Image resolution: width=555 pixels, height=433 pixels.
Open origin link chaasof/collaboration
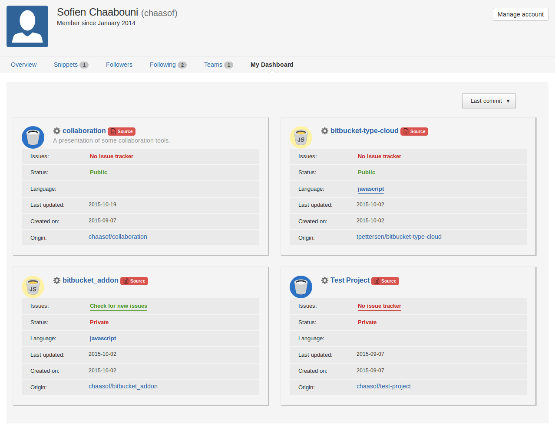pyautogui.click(x=118, y=237)
